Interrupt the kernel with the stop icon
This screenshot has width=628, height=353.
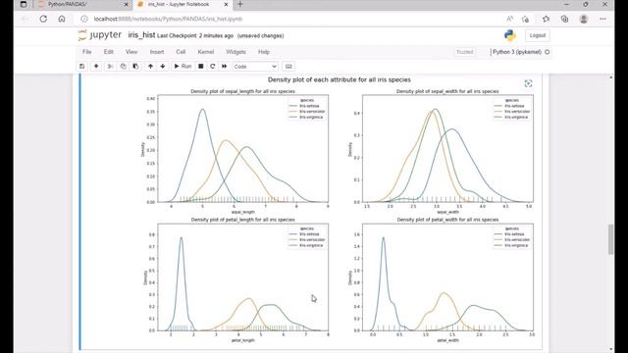click(x=201, y=67)
